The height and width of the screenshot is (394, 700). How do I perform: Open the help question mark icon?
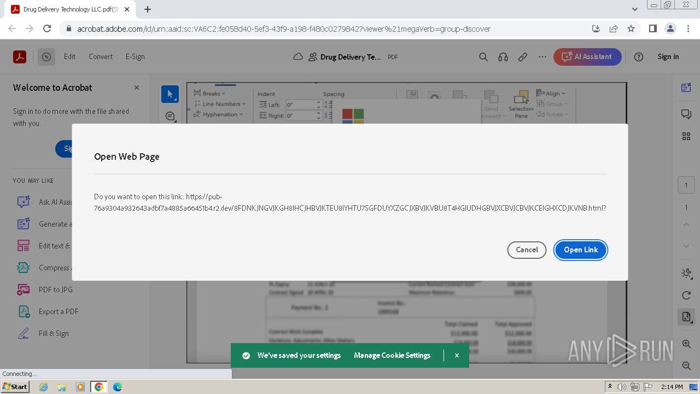coord(639,57)
